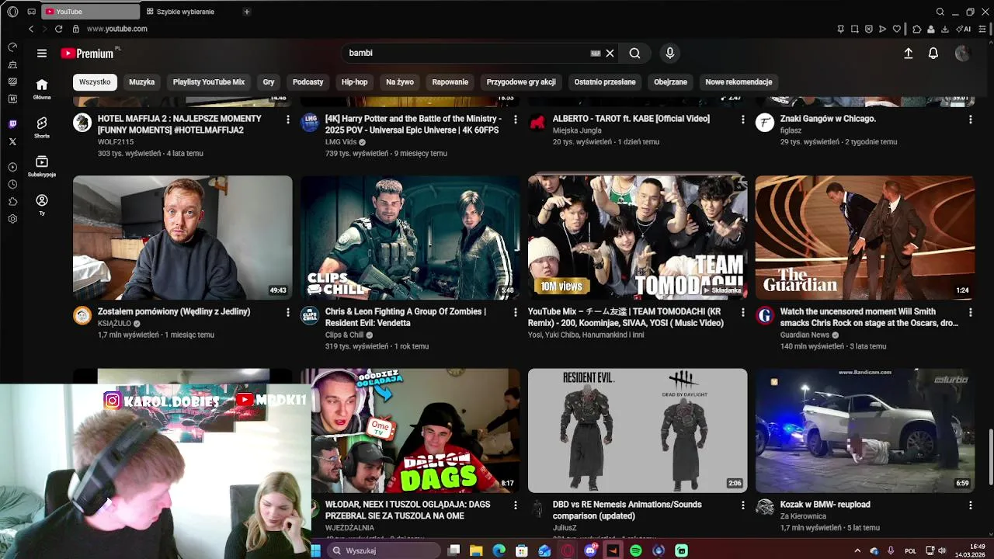Open the YouTube notifications bell
994x559 pixels.
pos(933,53)
